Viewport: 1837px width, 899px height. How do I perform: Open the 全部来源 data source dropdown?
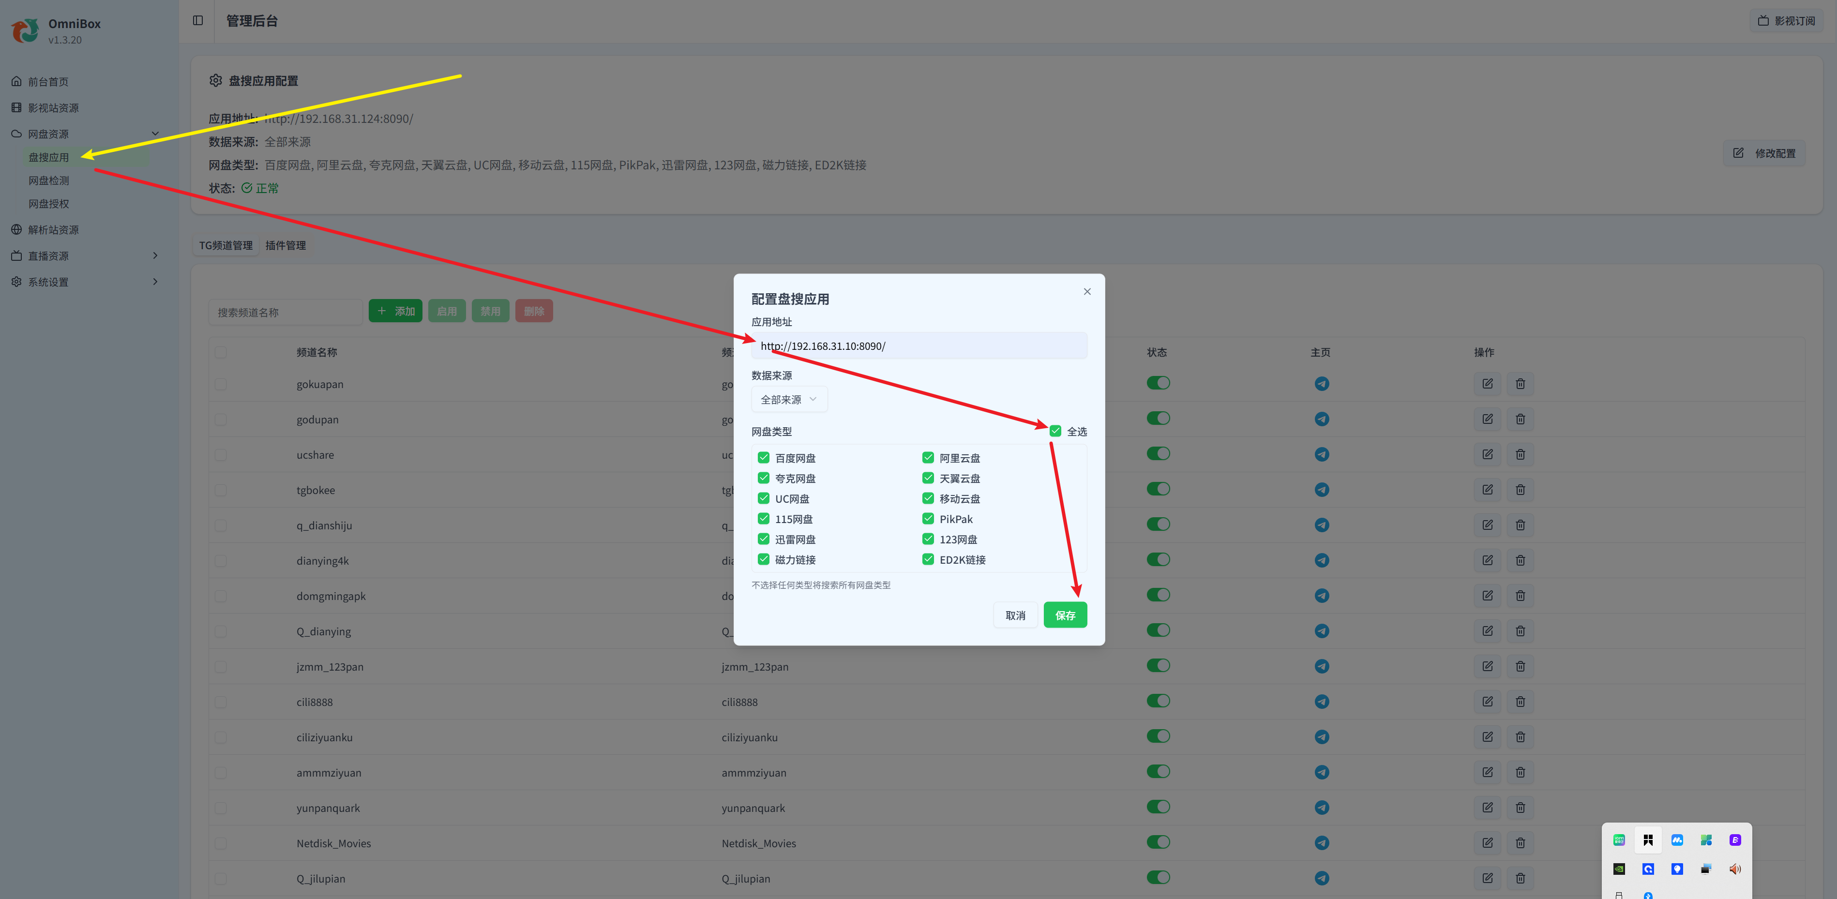[789, 399]
